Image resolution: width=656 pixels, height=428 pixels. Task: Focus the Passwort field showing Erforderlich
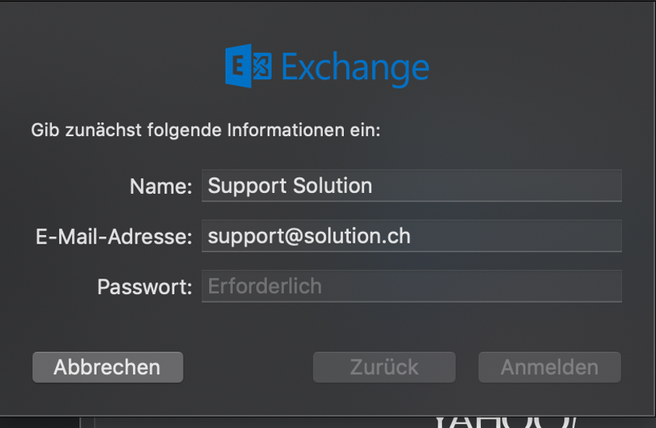412,286
